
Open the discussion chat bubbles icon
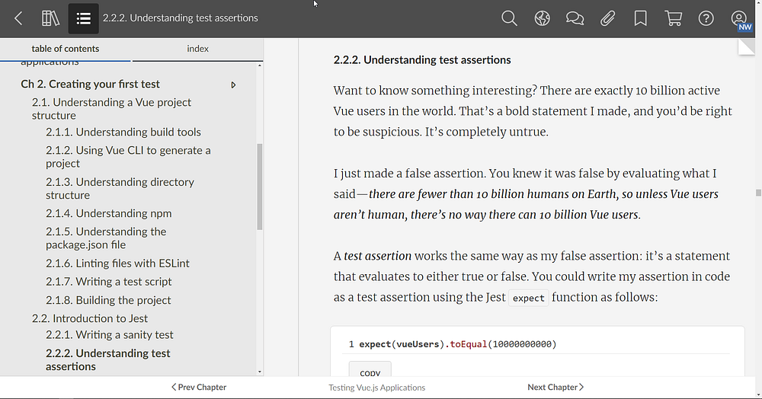click(575, 18)
